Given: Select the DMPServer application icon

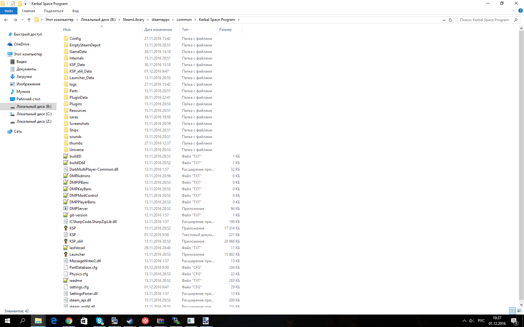Looking at the screenshot, I should tap(66, 209).
